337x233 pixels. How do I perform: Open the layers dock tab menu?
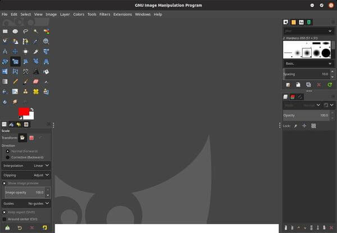tap(333, 97)
